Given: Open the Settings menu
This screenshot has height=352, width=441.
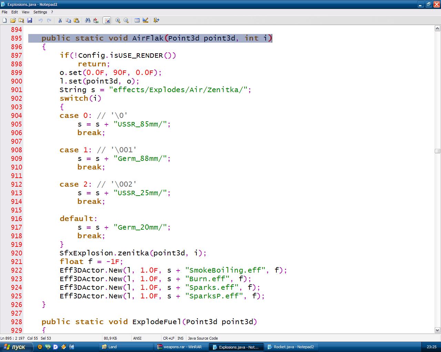Looking at the screenshot, I should (40, 12).
